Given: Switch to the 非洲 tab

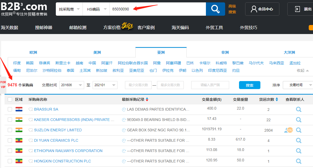Looking at the screenshot, I should click(x=225, y=52).
